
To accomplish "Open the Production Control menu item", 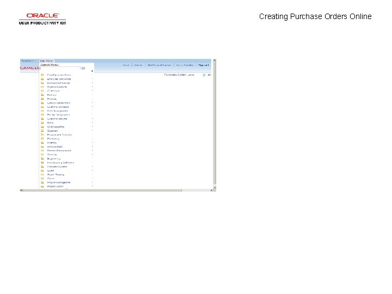I will pyautogui.click(x=57, y=167).
